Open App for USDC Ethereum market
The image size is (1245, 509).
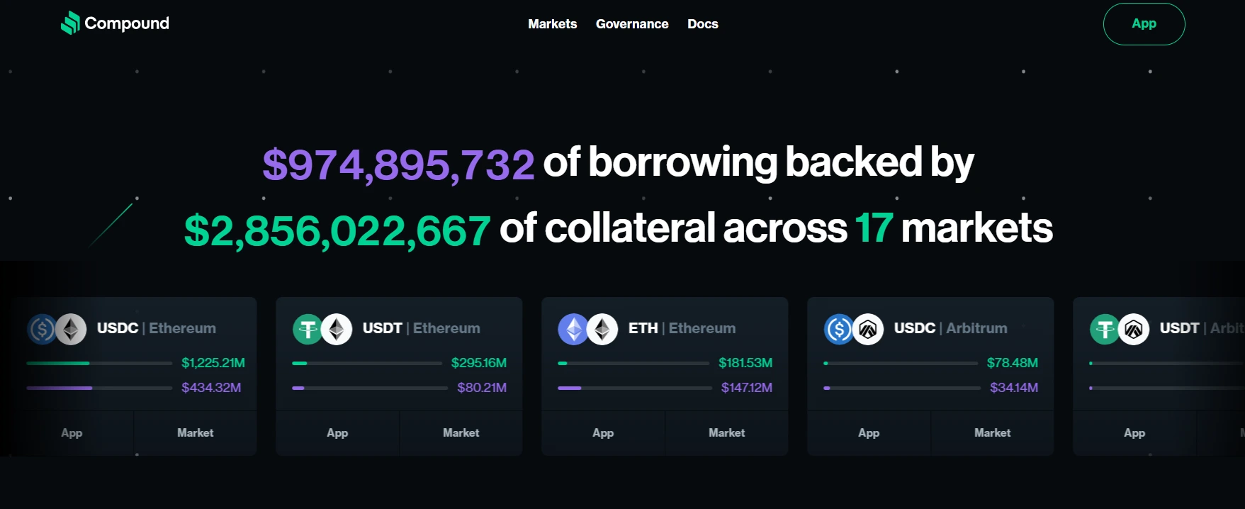[x=72, y=433]
